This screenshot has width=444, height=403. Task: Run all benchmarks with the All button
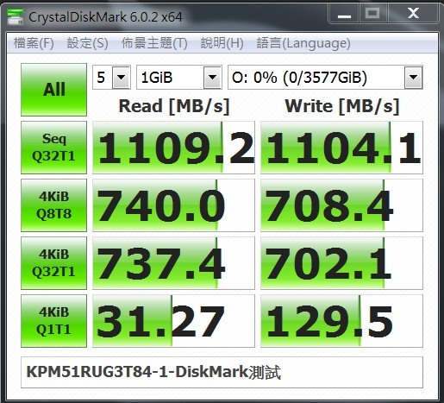[x=53, y=90]
